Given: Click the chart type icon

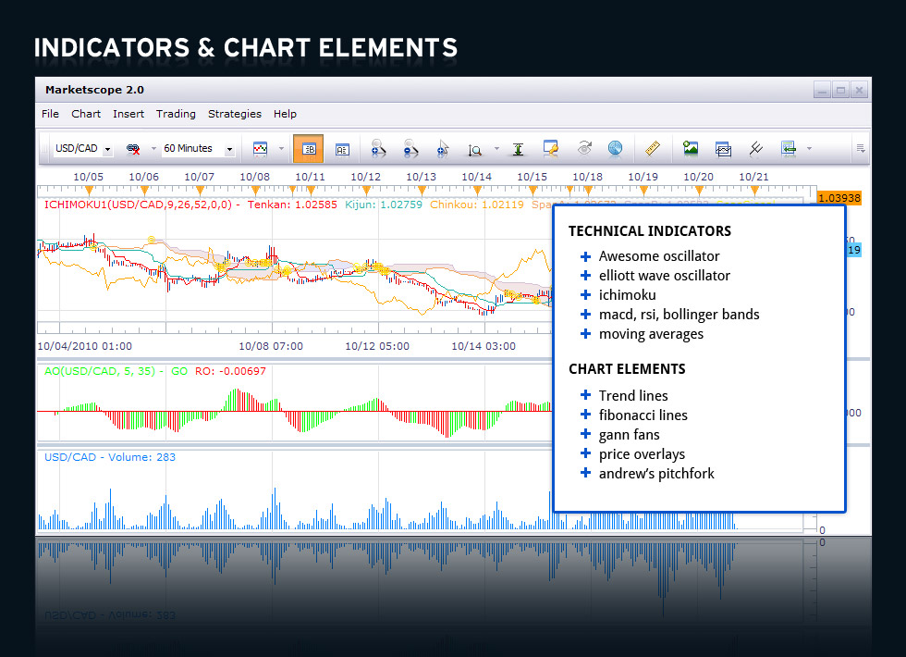Looking at the screenshot, I should click(260, 149).
